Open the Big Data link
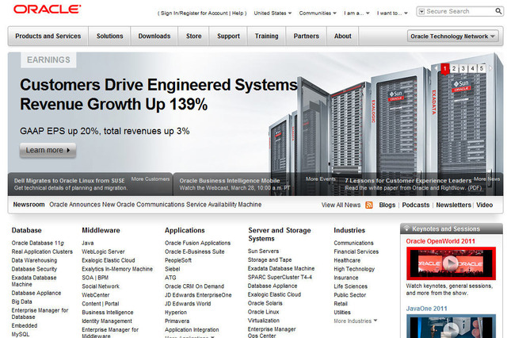Screen dimensions: 507x338 point(21,302)
